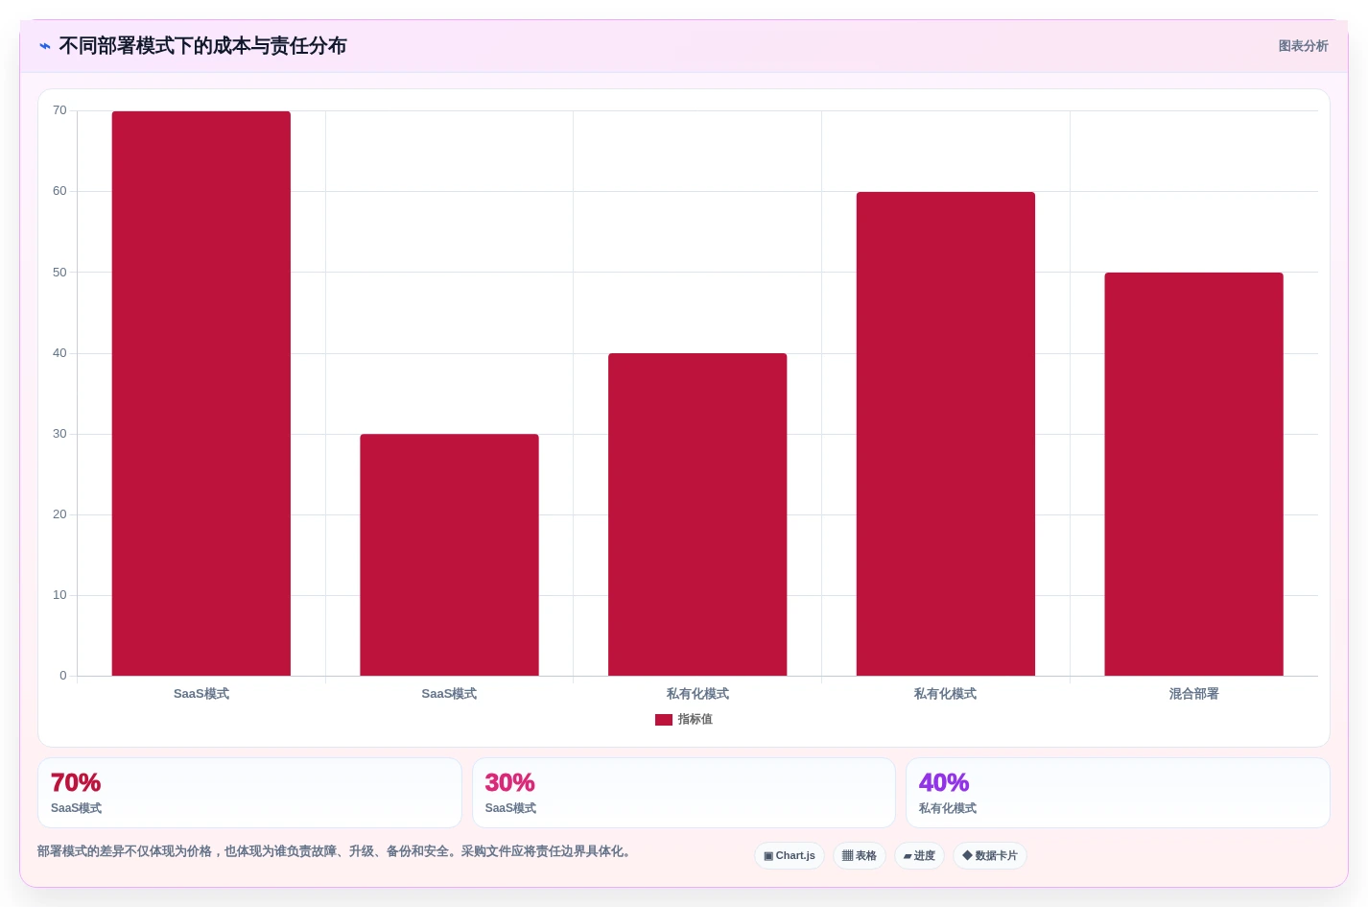
Task: Click the 表格 tag chip
Action: [x=860, y=856]
